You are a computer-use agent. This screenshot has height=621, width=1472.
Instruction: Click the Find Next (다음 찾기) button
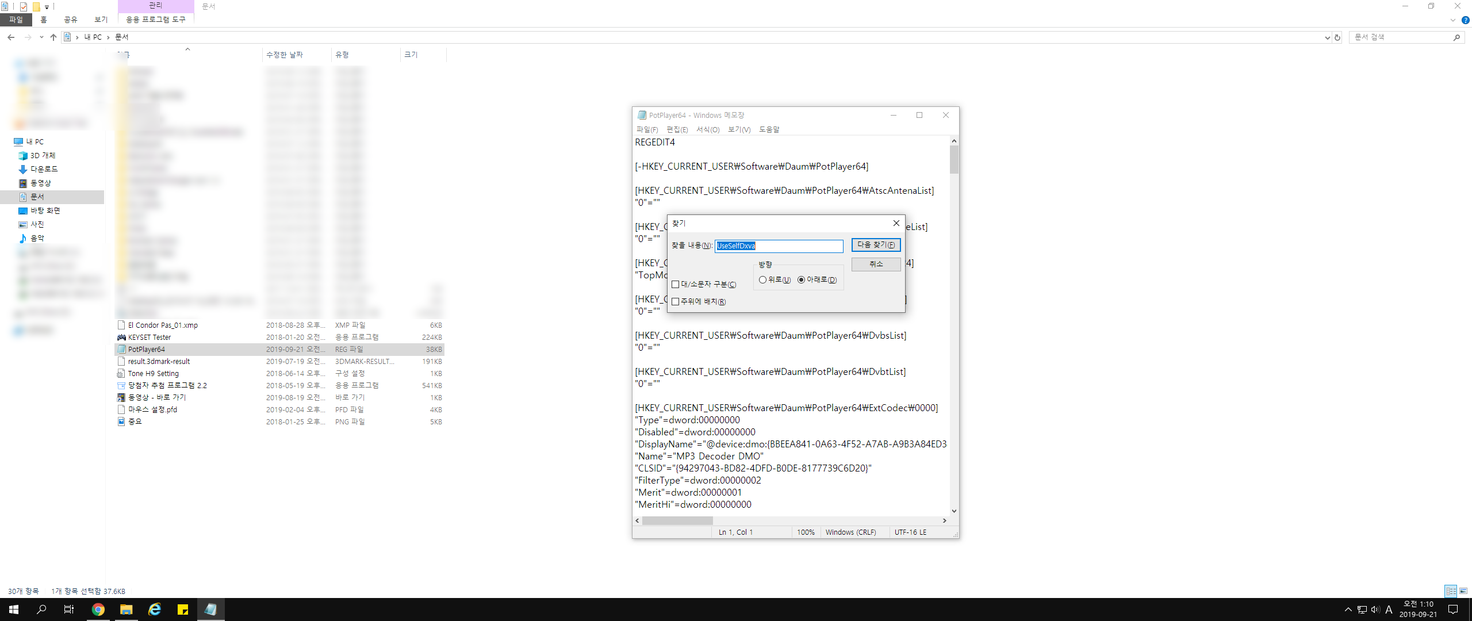876,245
